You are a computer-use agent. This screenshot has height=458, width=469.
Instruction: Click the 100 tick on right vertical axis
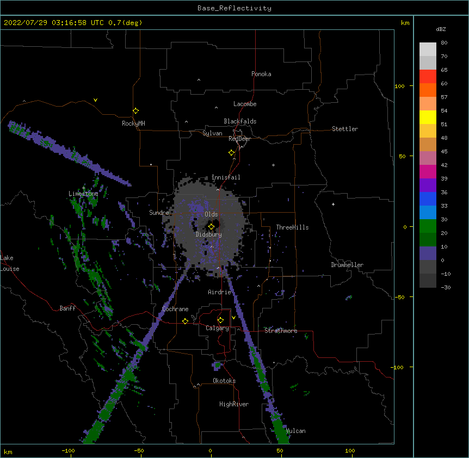click(399, 86)
